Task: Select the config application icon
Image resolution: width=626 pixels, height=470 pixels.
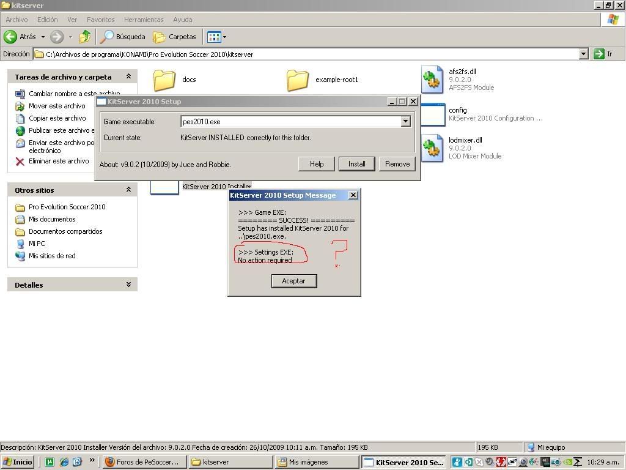Action: (x=433, y=114)
